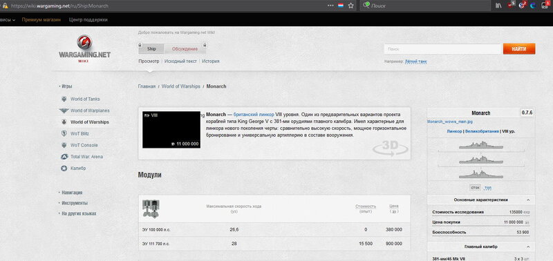
Task: Bookmark this page with the star icon
Action: coord(350,6)
